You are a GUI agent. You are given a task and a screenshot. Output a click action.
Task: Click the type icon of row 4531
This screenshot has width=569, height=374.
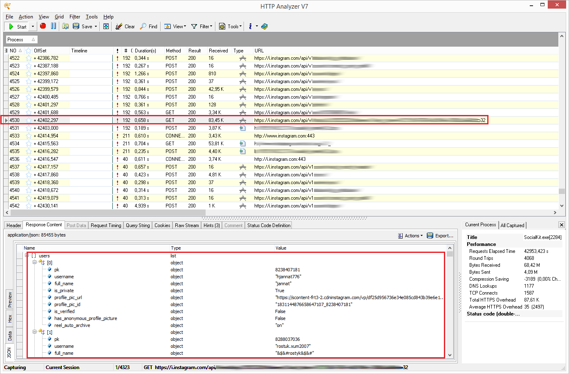point(243,128)
